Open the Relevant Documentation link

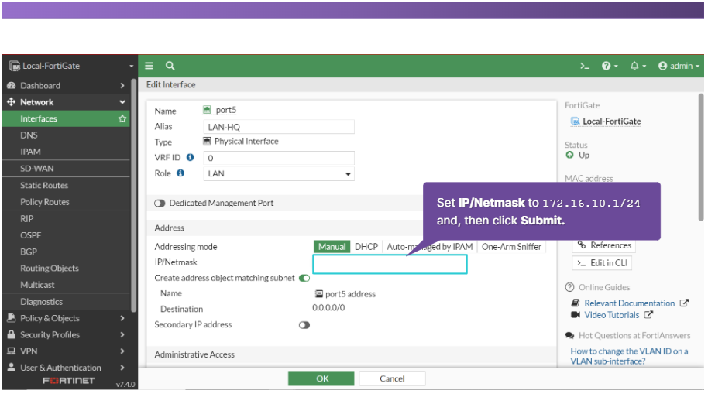click(x=630, y=303)
